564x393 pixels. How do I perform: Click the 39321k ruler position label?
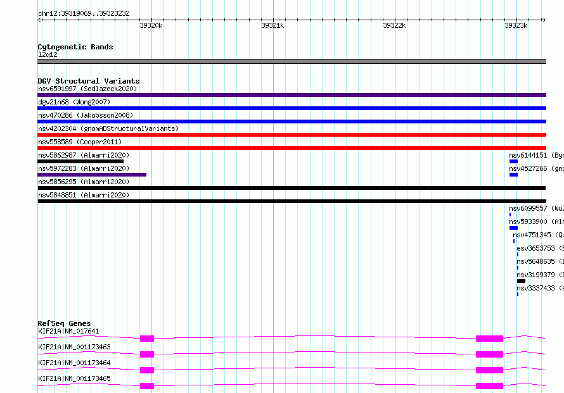click(x=272, y=25)
